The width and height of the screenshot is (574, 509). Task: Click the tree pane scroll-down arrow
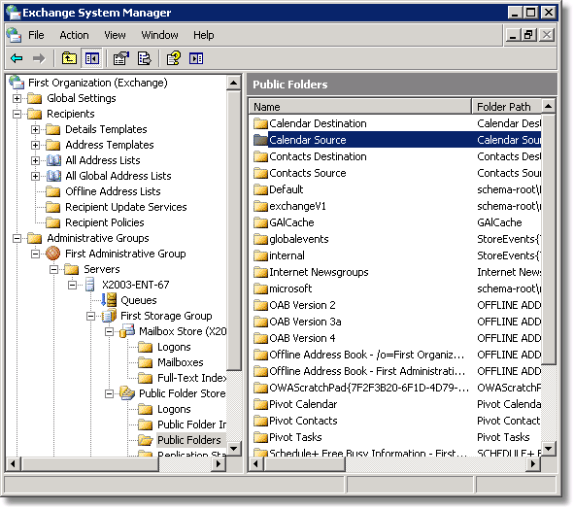coord(233,448)
